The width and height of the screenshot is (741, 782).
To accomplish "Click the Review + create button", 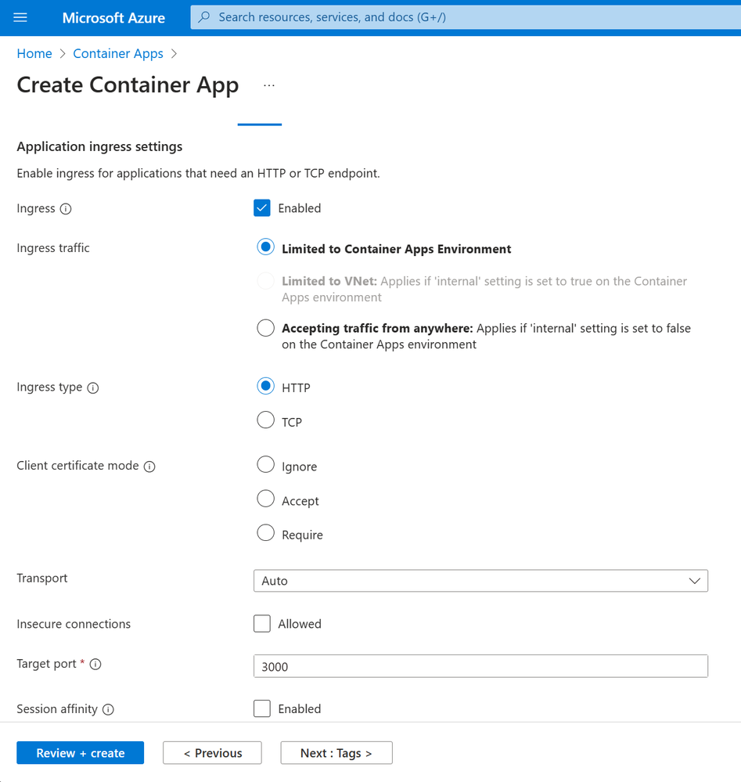I will (81, 753).
